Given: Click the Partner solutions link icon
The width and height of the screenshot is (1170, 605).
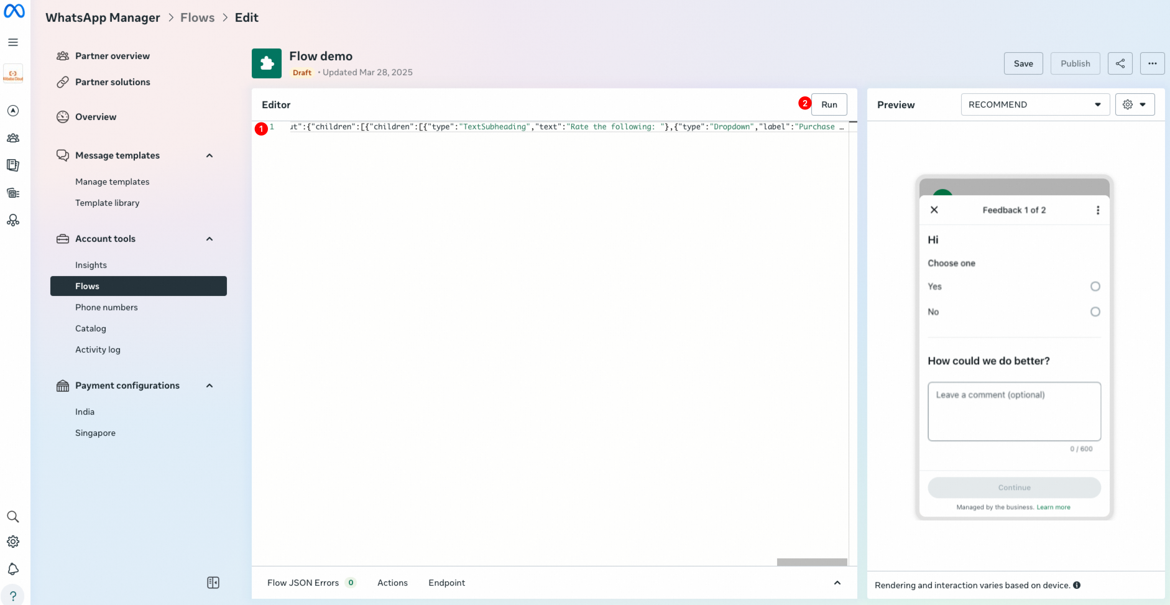Looking at the screenshot, I should coord(63,82).
